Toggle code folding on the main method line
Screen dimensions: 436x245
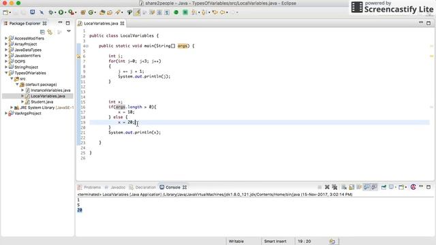(87, 46)
